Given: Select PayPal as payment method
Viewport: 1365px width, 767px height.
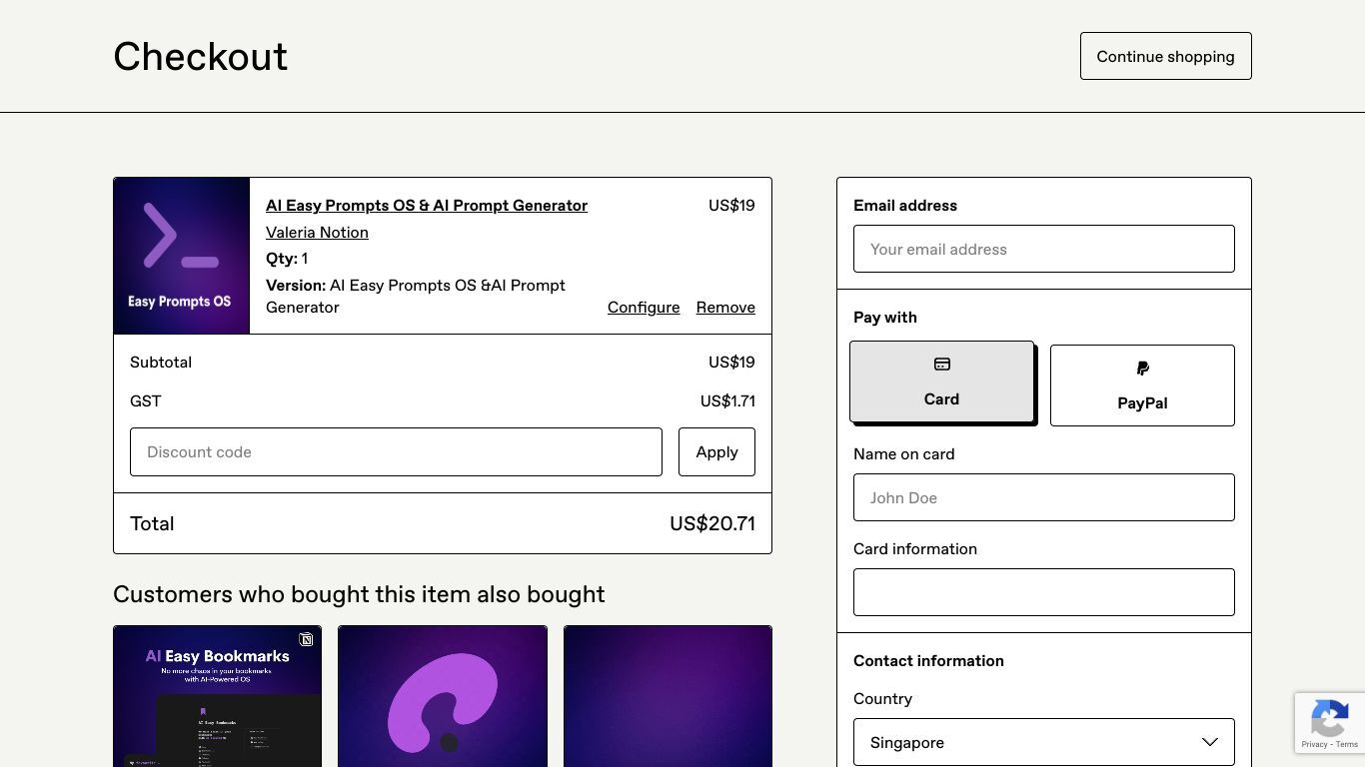Looking at the screenshot, I should point(1142,385).
